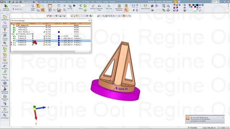
Task: Toggle the lightbulb for R-Spiral_20 row
Action: pos(33,36)
